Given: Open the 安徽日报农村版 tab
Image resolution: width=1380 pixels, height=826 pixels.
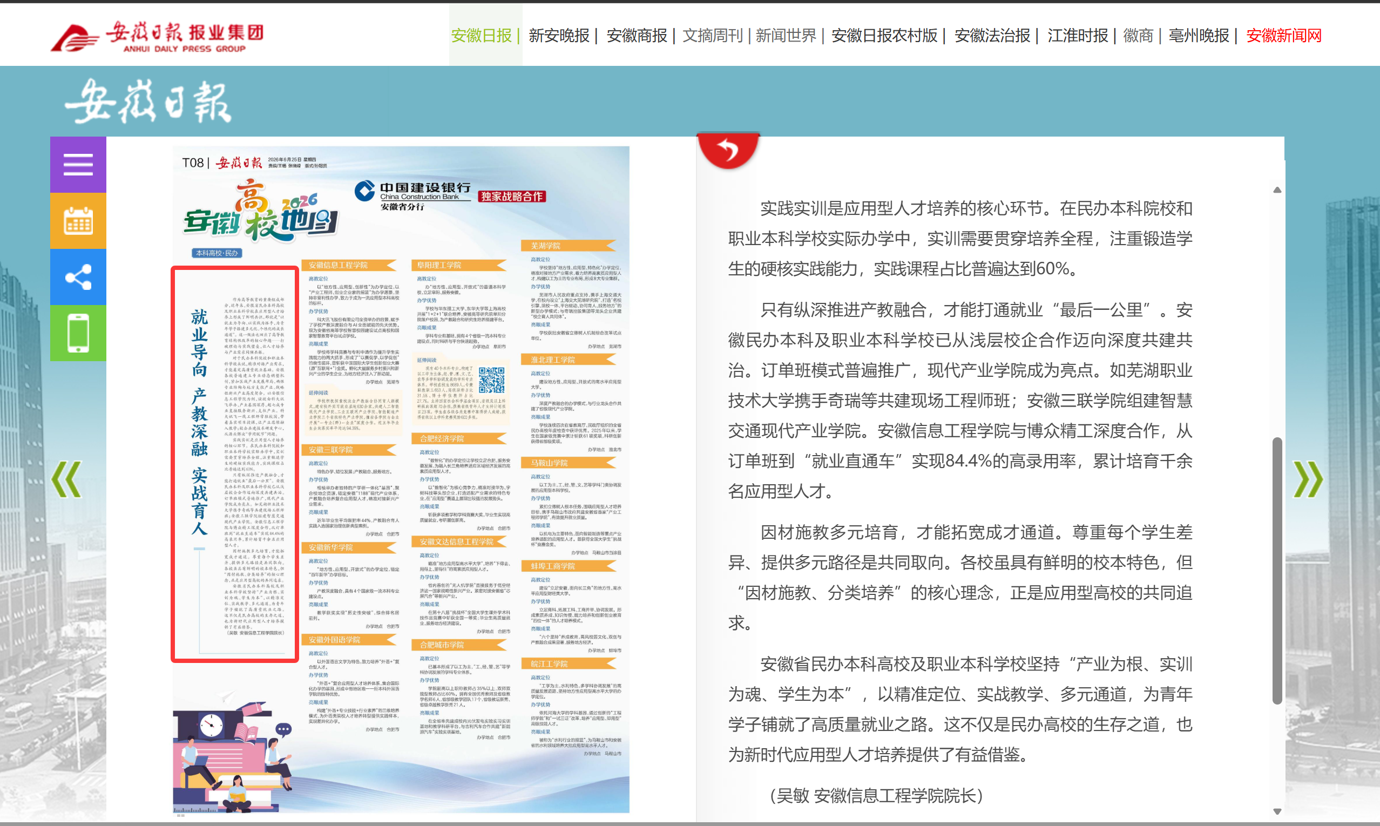Looking at the screenshot, I should (x=884, y=36).
